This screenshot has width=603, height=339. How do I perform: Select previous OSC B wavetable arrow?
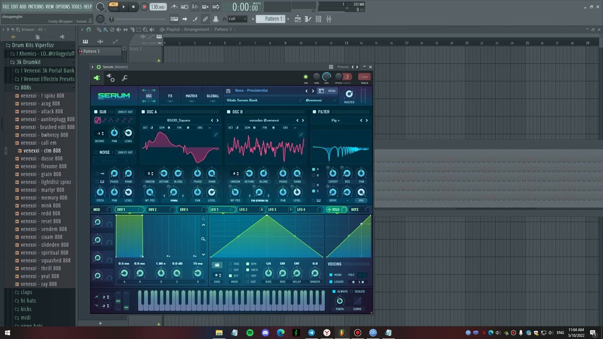297,121
